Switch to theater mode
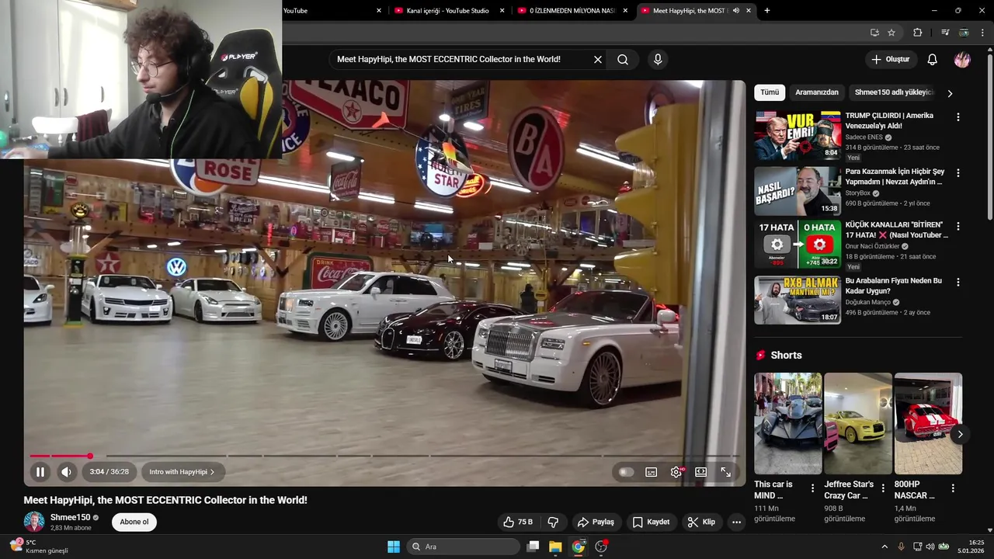The image size is (994, 559). [701, 472]
